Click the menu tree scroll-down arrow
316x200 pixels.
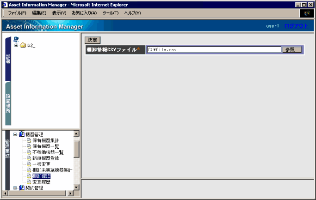[x=76, y=188]
